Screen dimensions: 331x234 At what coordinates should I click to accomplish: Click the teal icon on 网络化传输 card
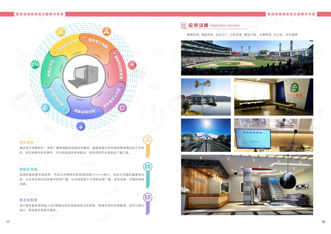[148, 166]
